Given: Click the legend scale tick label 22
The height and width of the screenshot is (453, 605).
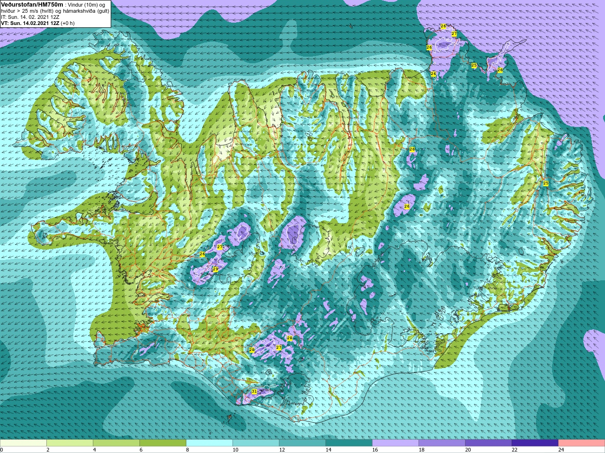Looking at the screenshot, I should [515, 450].
